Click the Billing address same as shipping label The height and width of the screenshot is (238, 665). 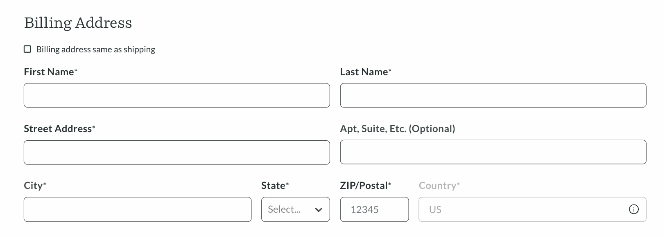click(95, 49)
